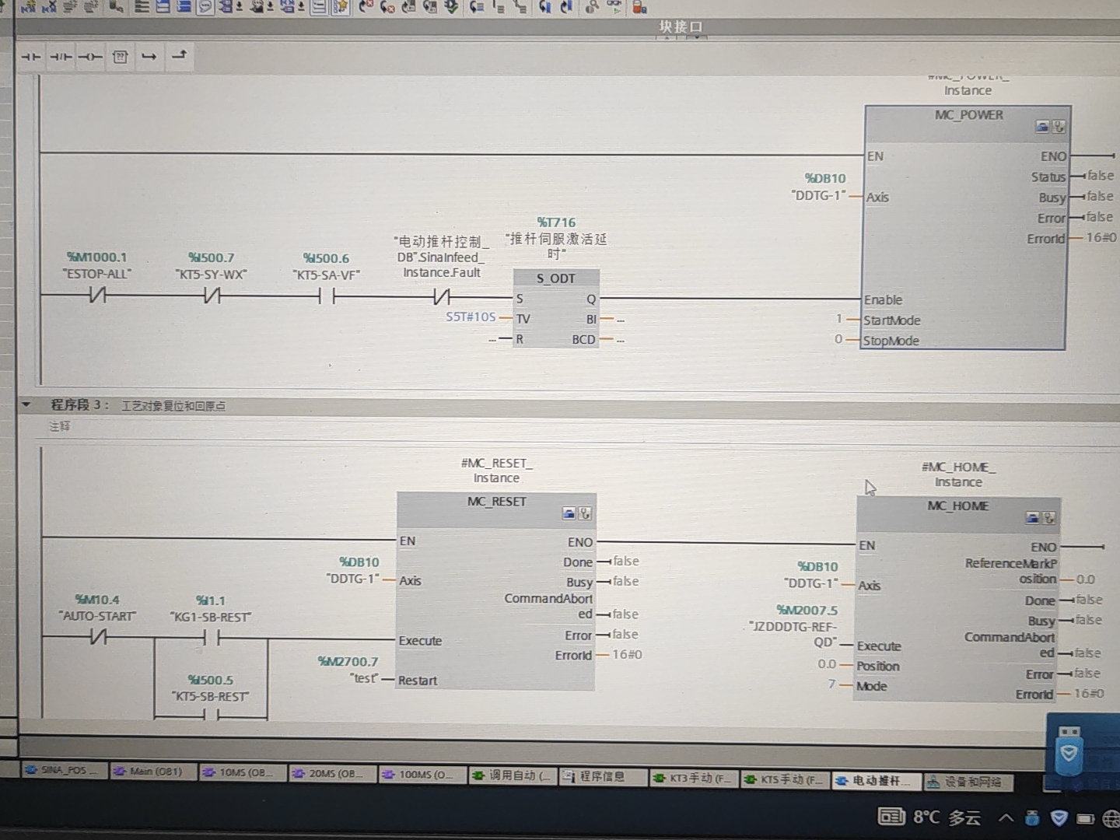The image size is (1120, 840).
Task: Select the normally closed contact instruction
Action: (x=61, y=57)
